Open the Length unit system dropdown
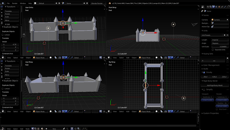The height and width of the screenshot is (130, 230). click(220, 40)
